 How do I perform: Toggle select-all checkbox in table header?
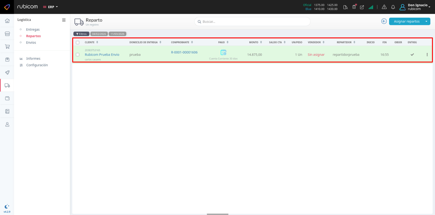click(78, 43)
